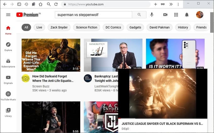Select the Gadgets filter chip
The image size is (214, 133).
[135, 27]
